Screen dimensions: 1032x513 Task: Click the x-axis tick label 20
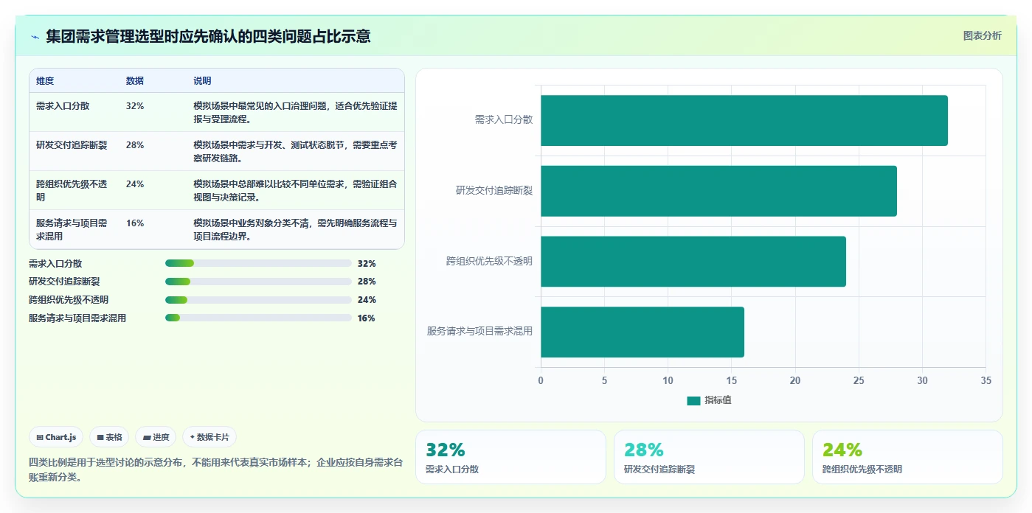pos(795,380)
